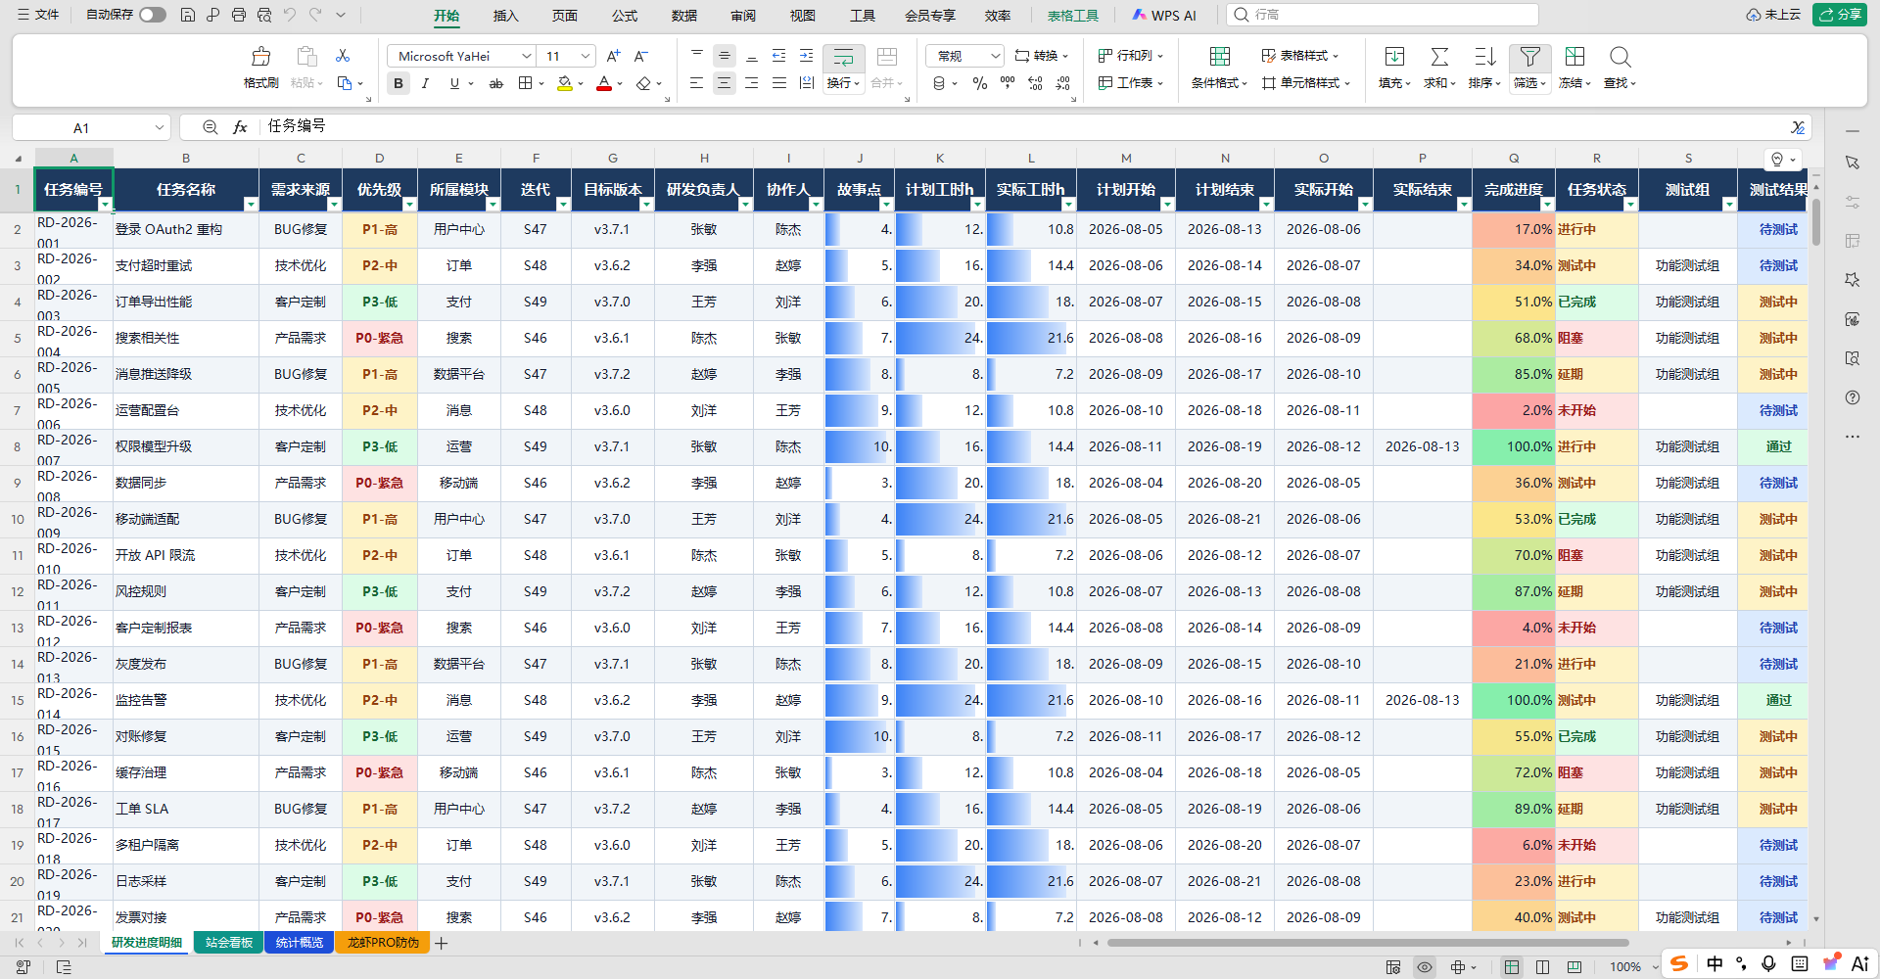The image size is (1880, 979).
Task: Toggle horizontal center alignment
Action: pyautogui.click(x=724, y=83)
